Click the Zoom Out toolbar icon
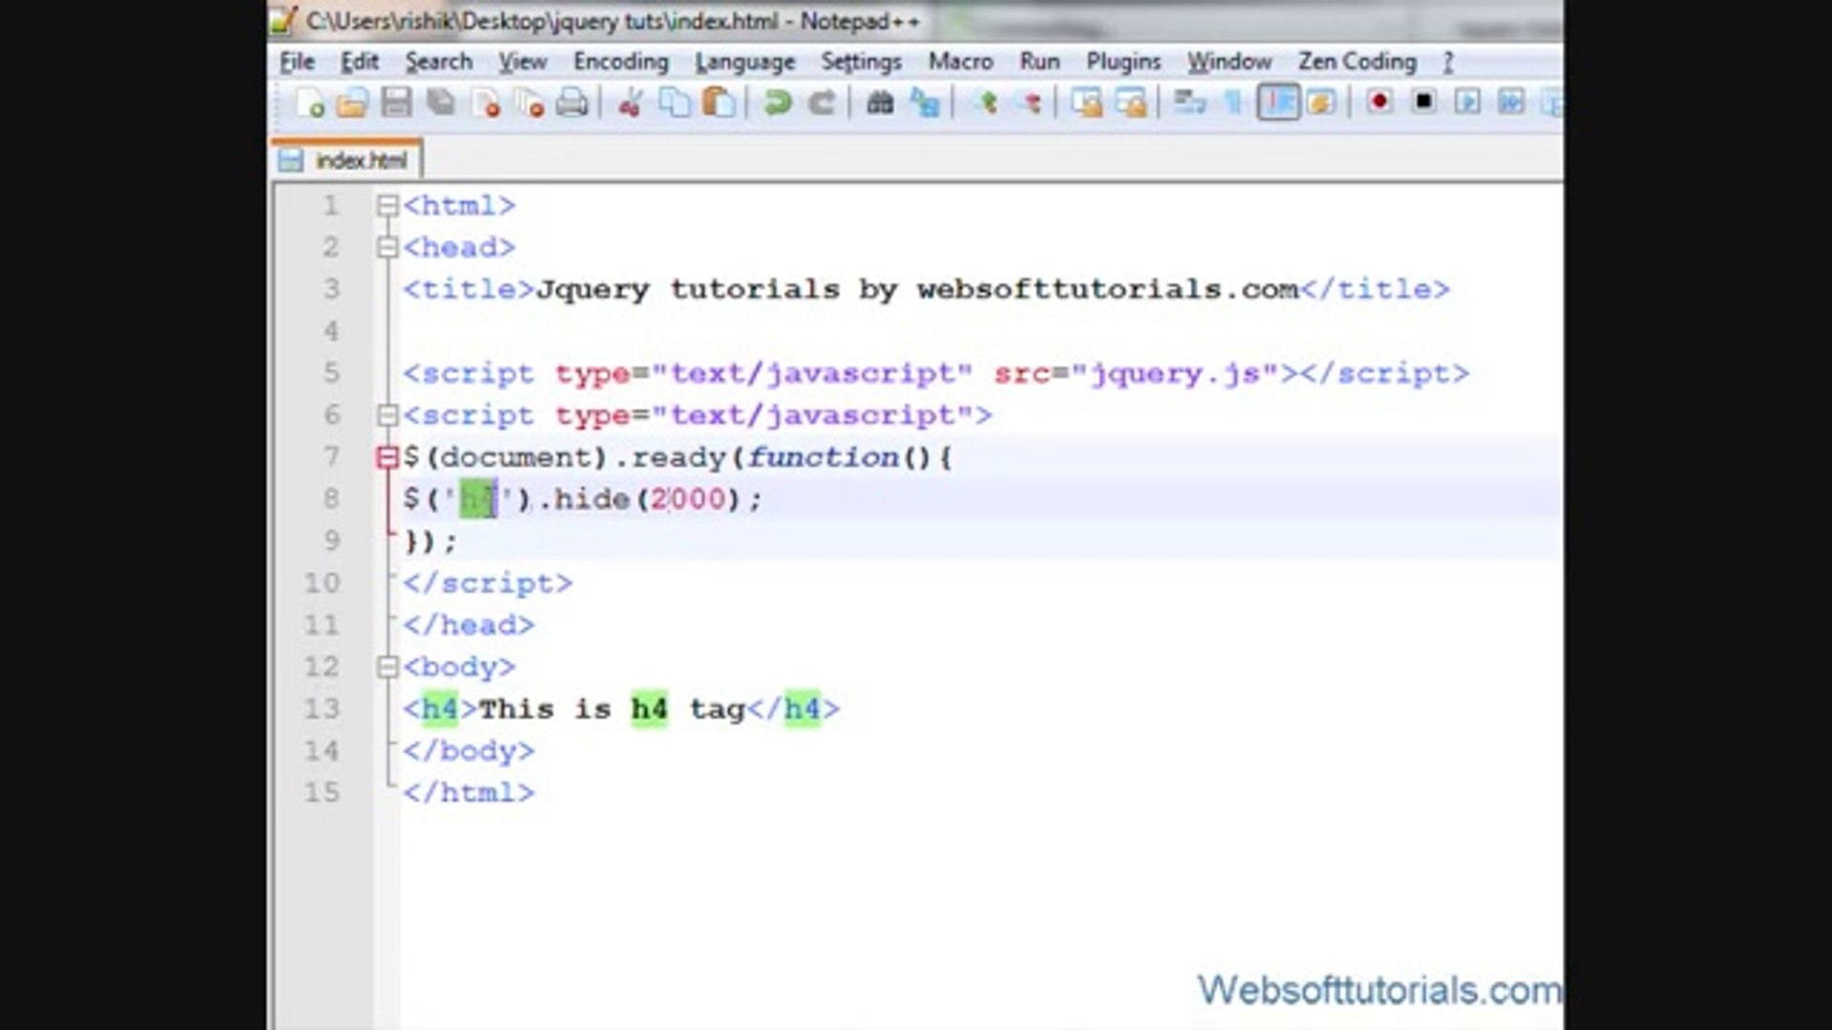 [x=1030, y=103]
